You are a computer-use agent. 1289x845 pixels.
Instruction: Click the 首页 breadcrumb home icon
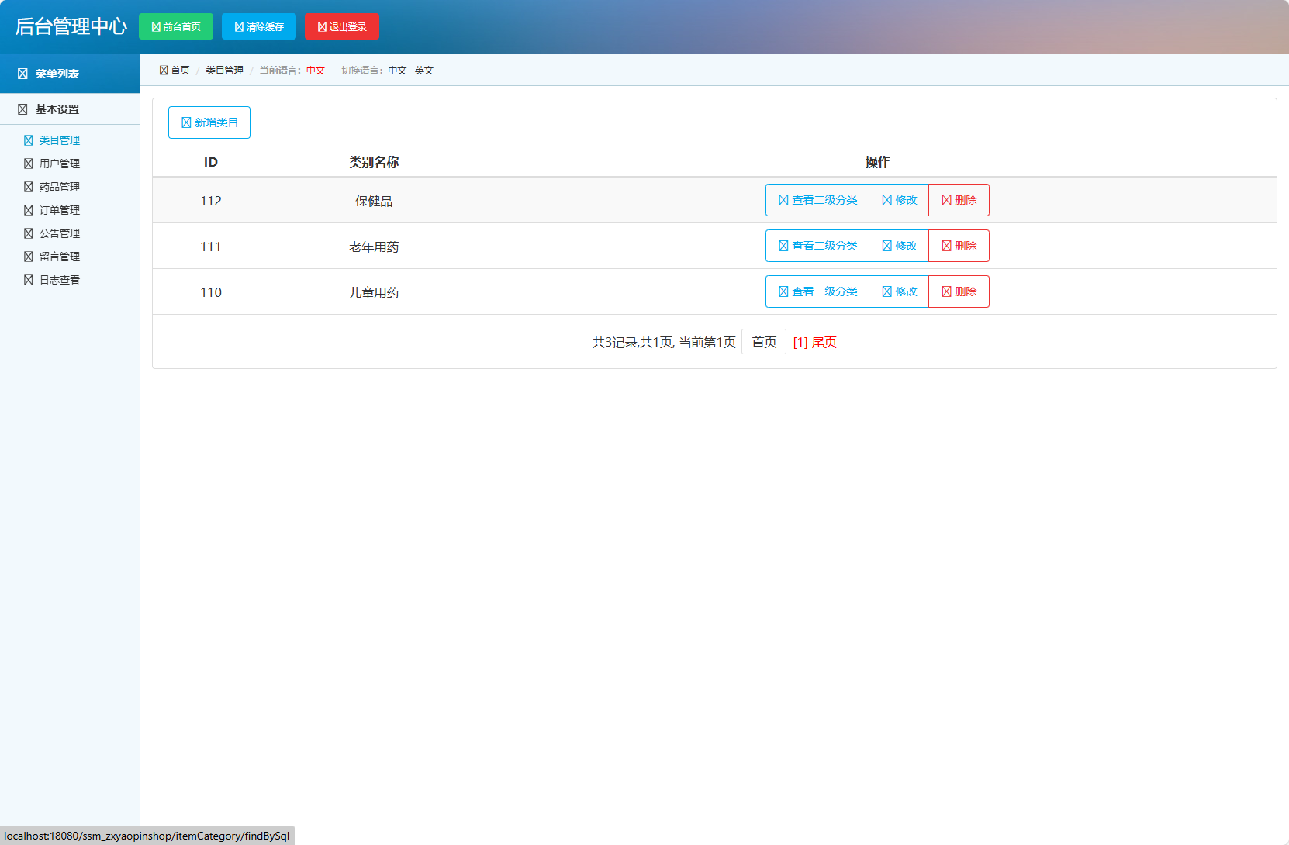tap(164, 70)
